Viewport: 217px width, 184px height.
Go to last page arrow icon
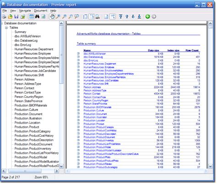coord(139,16)
